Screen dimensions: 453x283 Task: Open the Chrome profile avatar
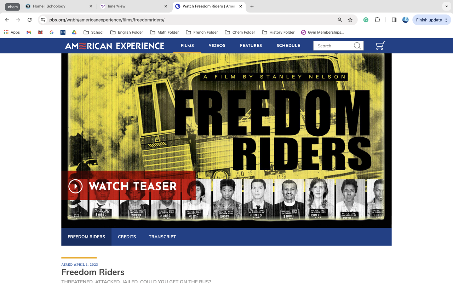click(406, 20)
